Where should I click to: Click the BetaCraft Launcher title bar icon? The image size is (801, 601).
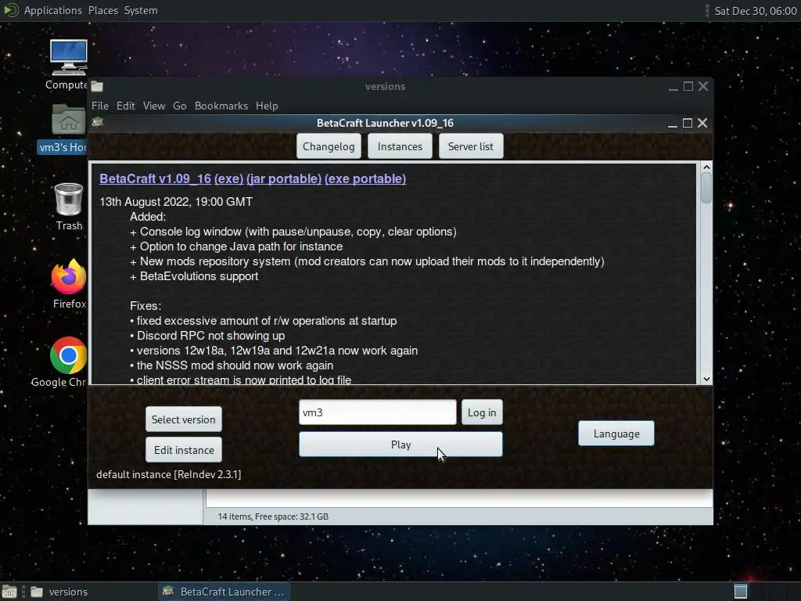pos(98,123)
